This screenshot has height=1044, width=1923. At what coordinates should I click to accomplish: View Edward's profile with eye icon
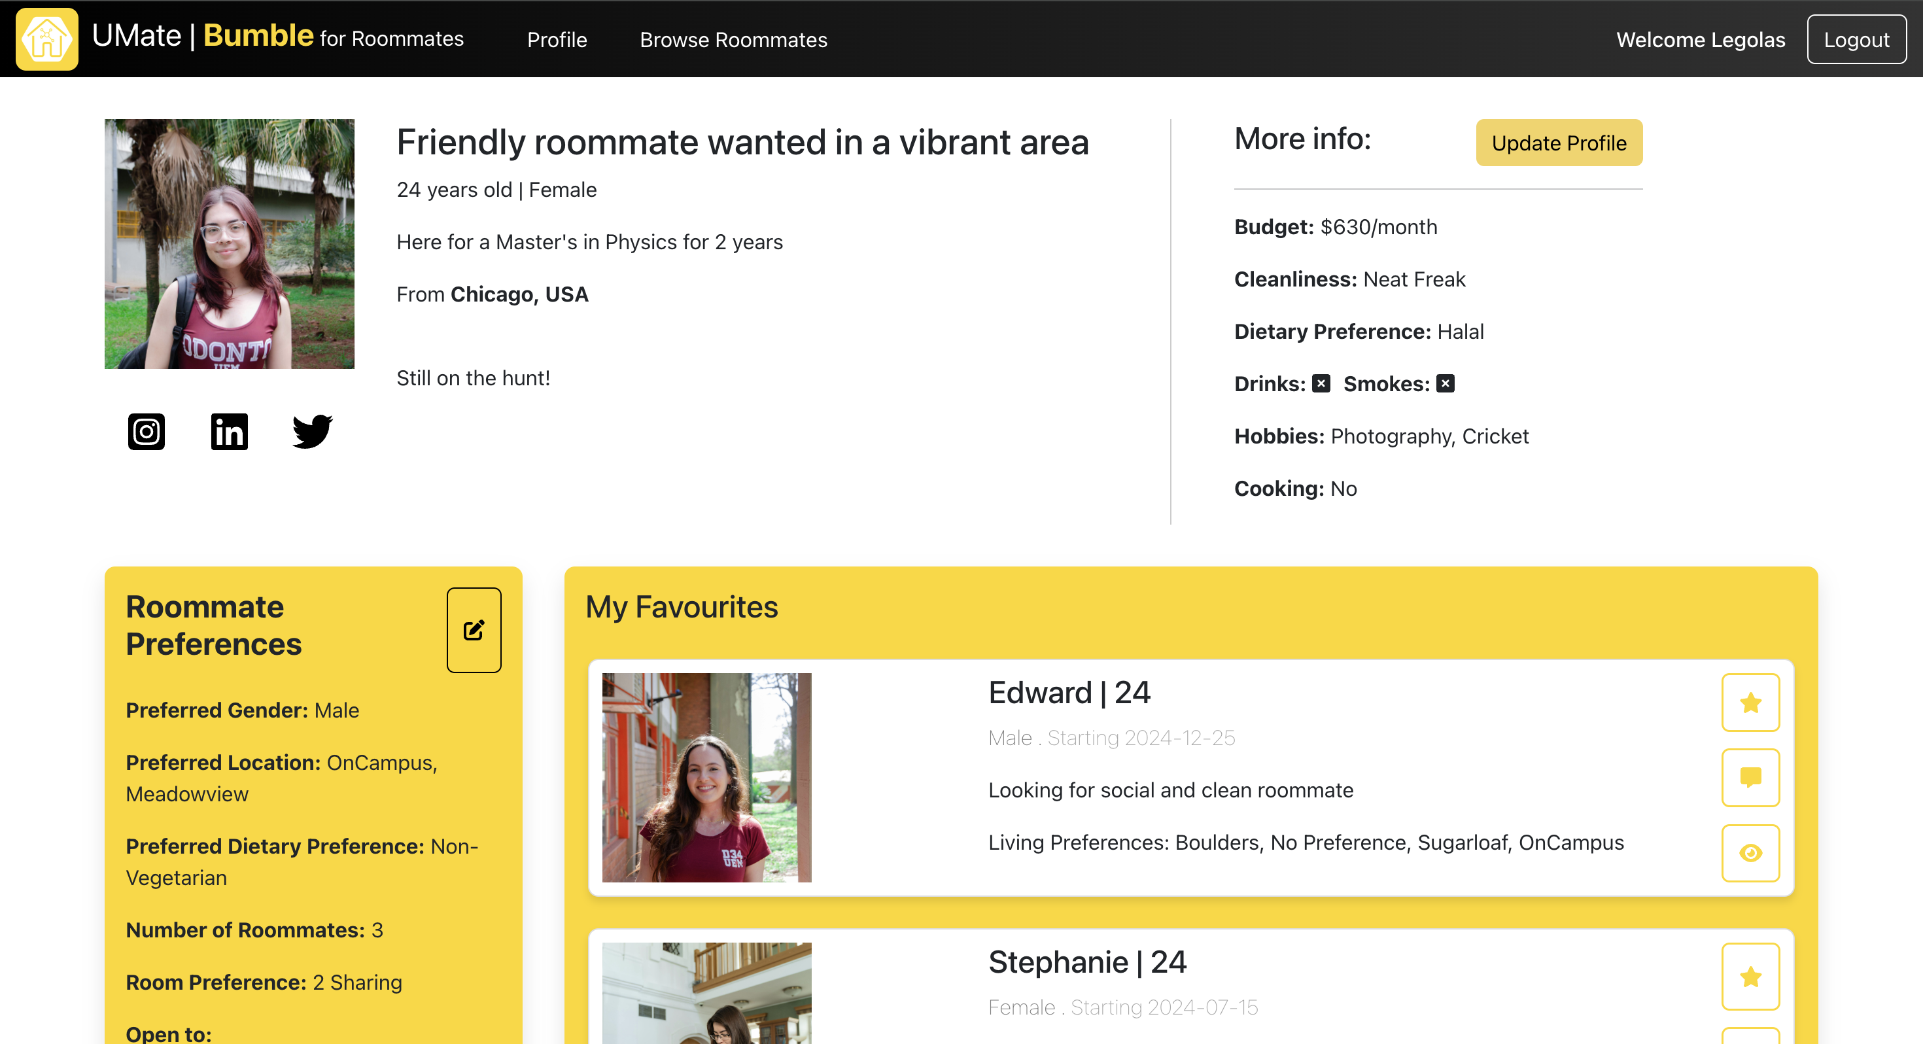point(1750,853)
